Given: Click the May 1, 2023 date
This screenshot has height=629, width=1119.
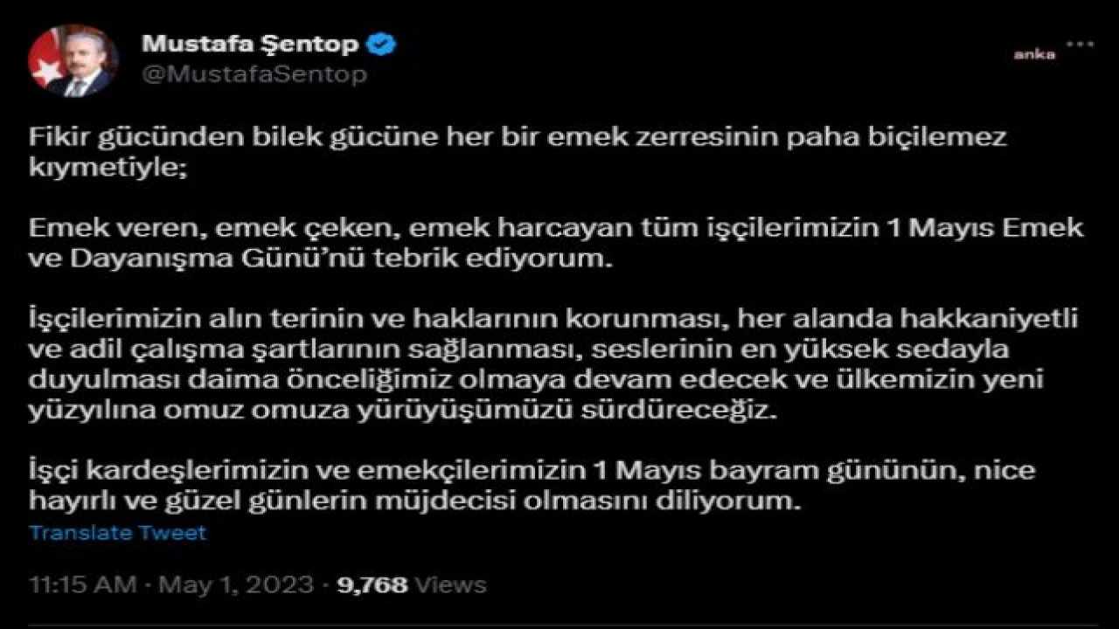Looking at the screenshot, I should click(x=233, y=584).
